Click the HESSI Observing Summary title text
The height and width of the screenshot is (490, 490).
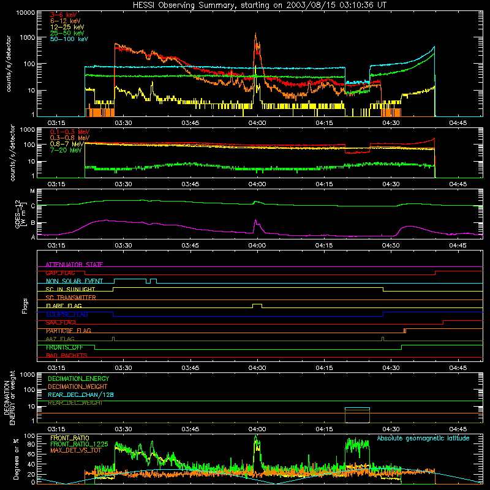point(259,6)
